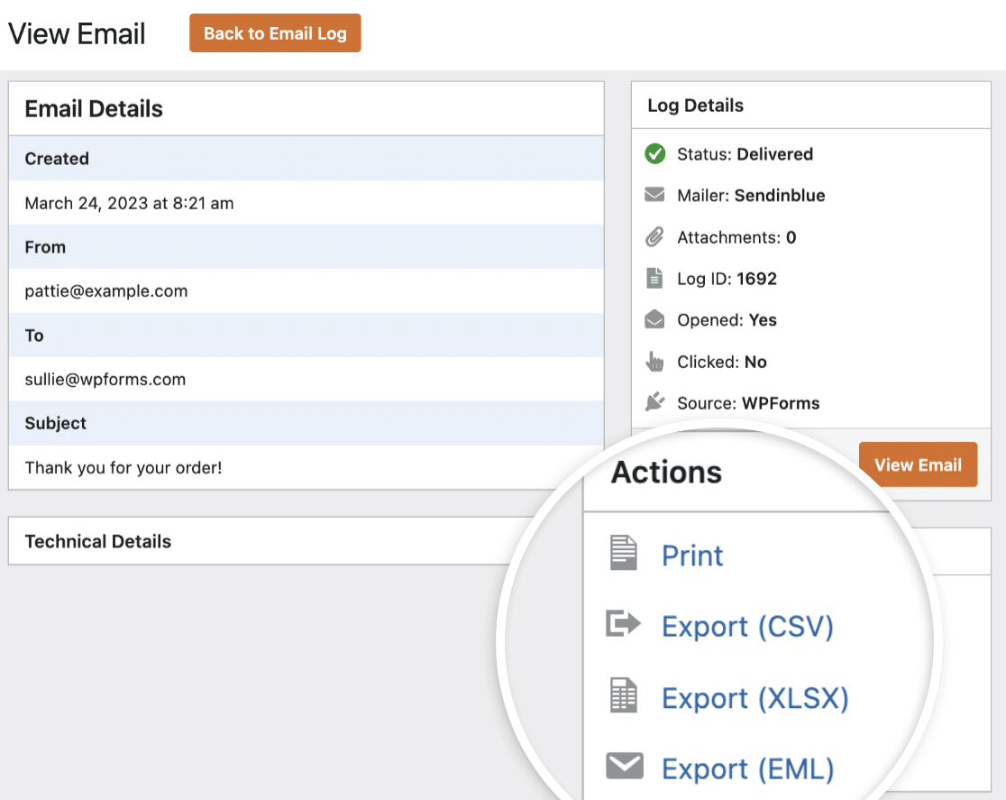Click the Opened: Yes text
The height and width of the screenshot is (800, 1006).
coord(727,320)
